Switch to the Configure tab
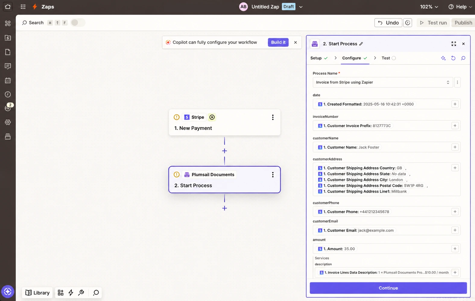Viewport: 475px width, 301px height. pos(355,58)
